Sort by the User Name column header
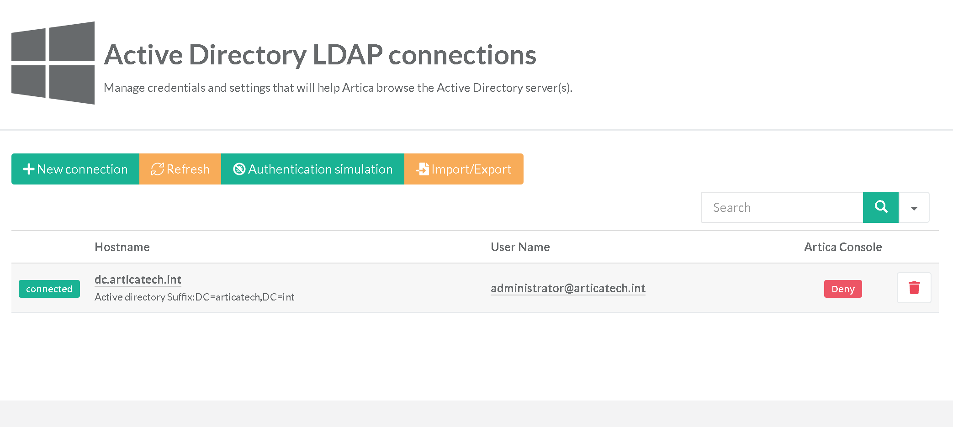This screenshot has width=953, height=427. point(520,247)
